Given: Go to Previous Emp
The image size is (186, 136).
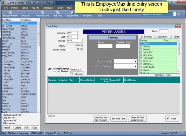Looking at the screenshot, I should point(42,14).
